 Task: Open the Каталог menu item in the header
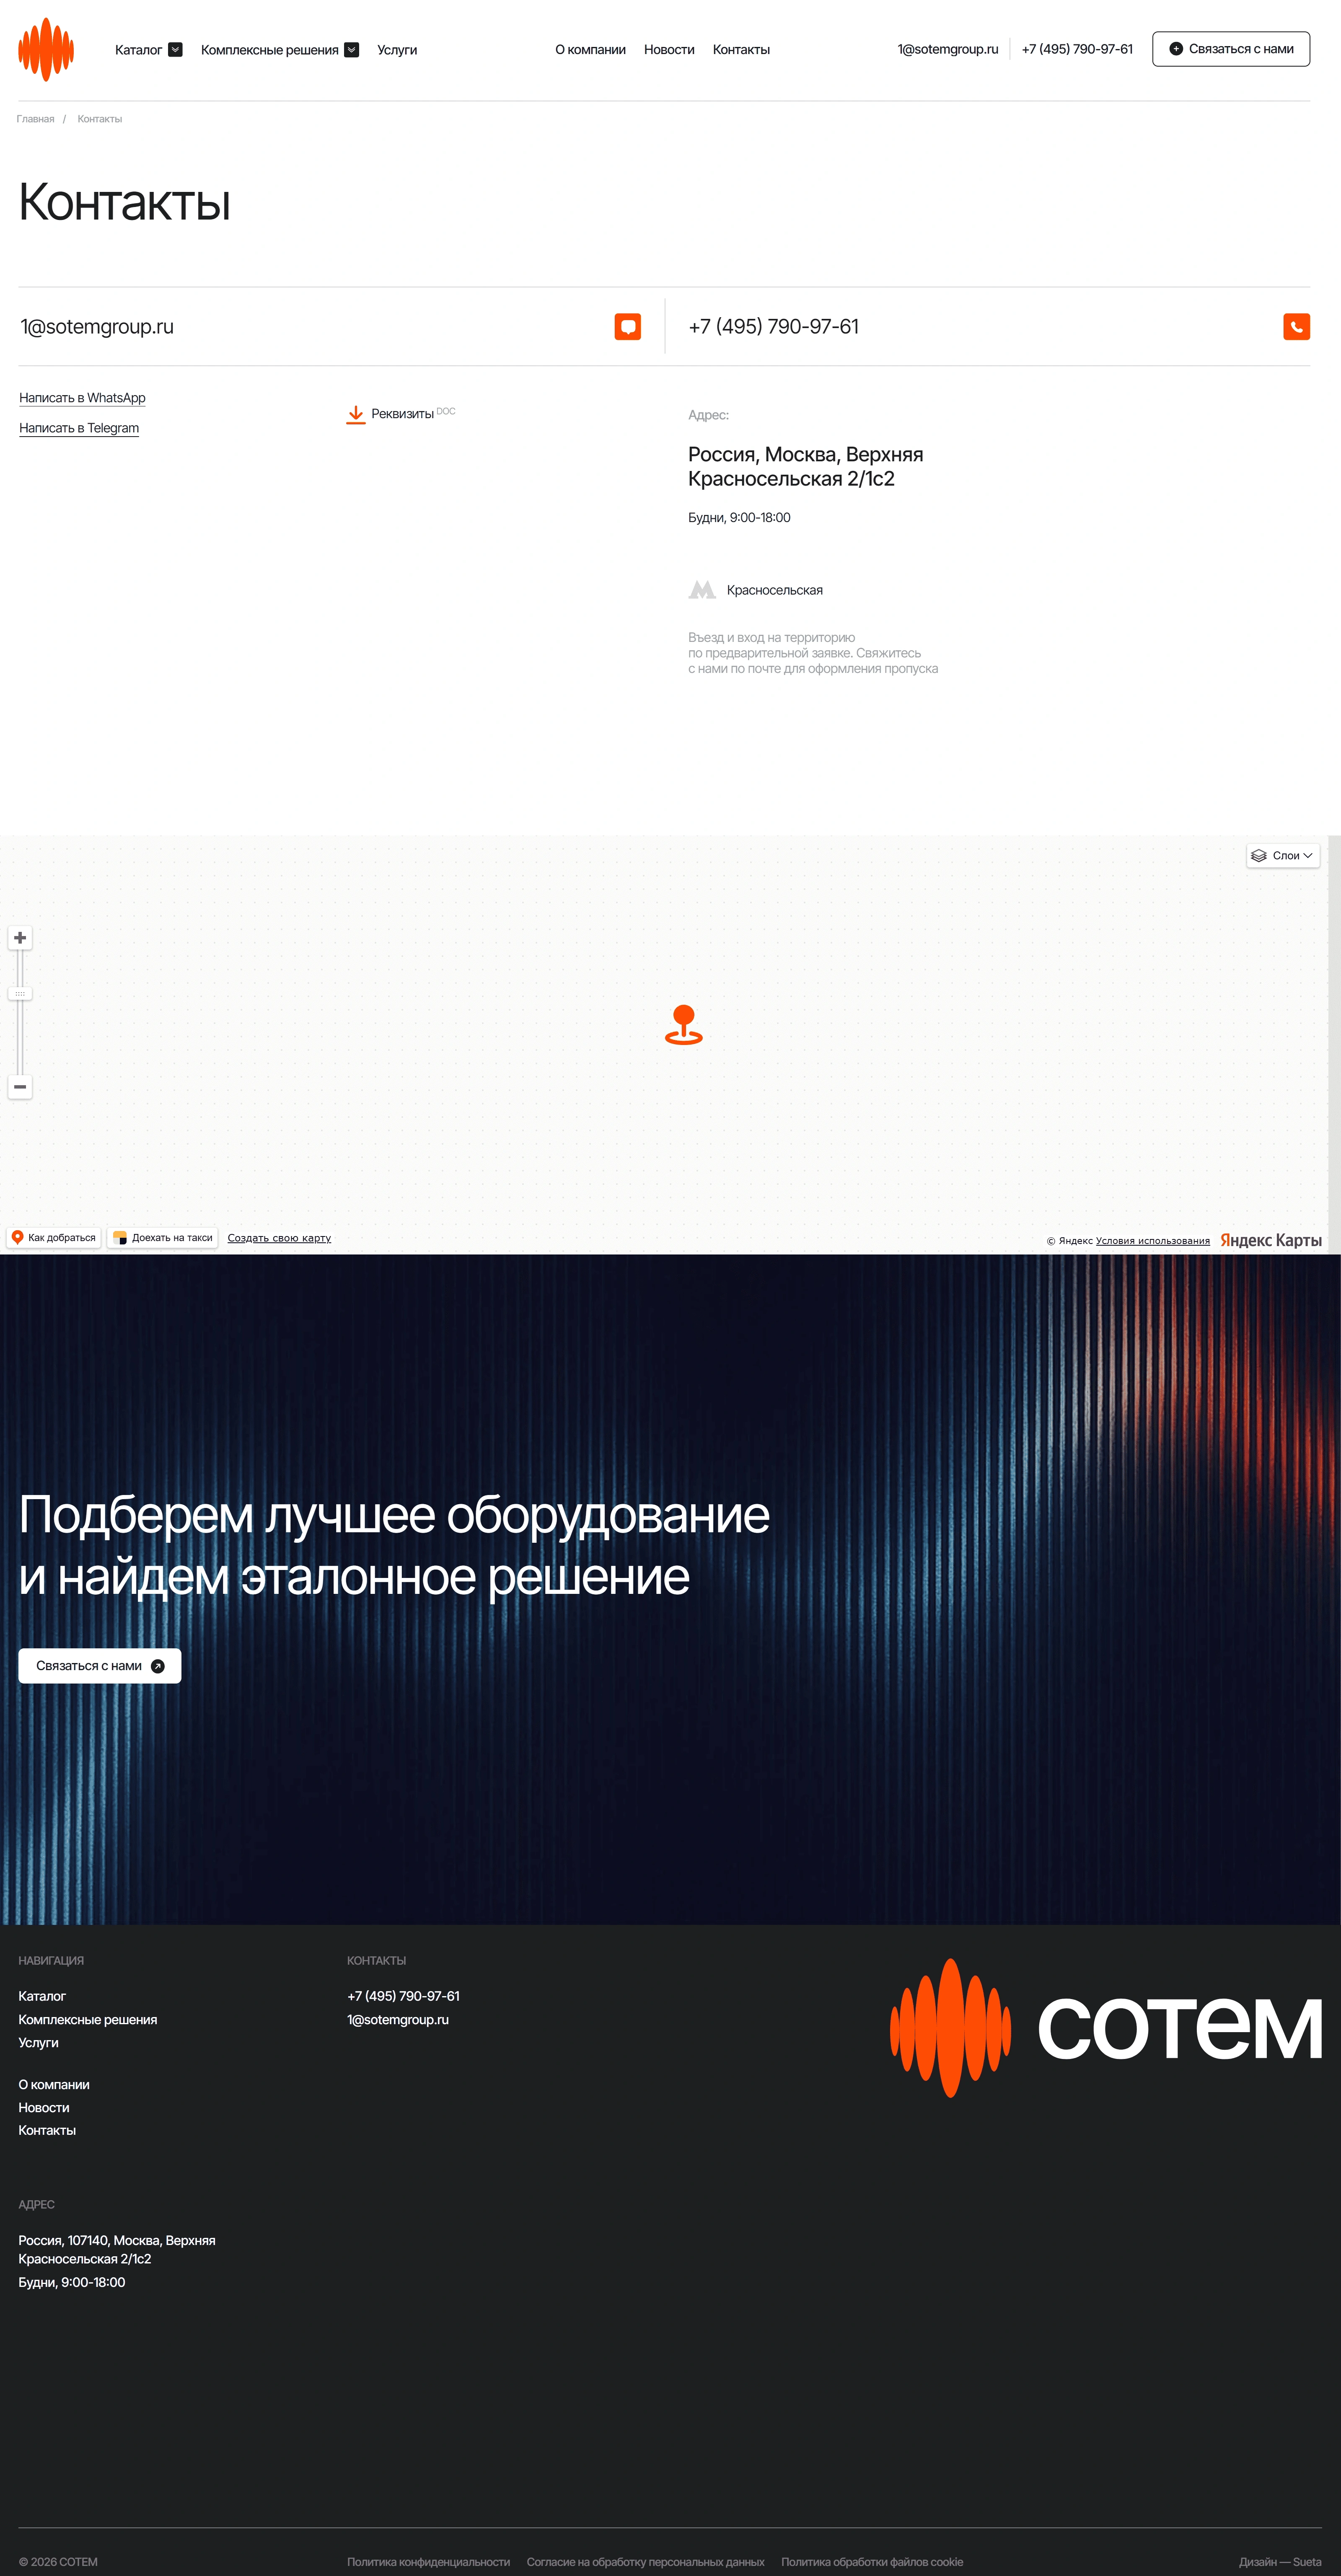coord(138,50)
